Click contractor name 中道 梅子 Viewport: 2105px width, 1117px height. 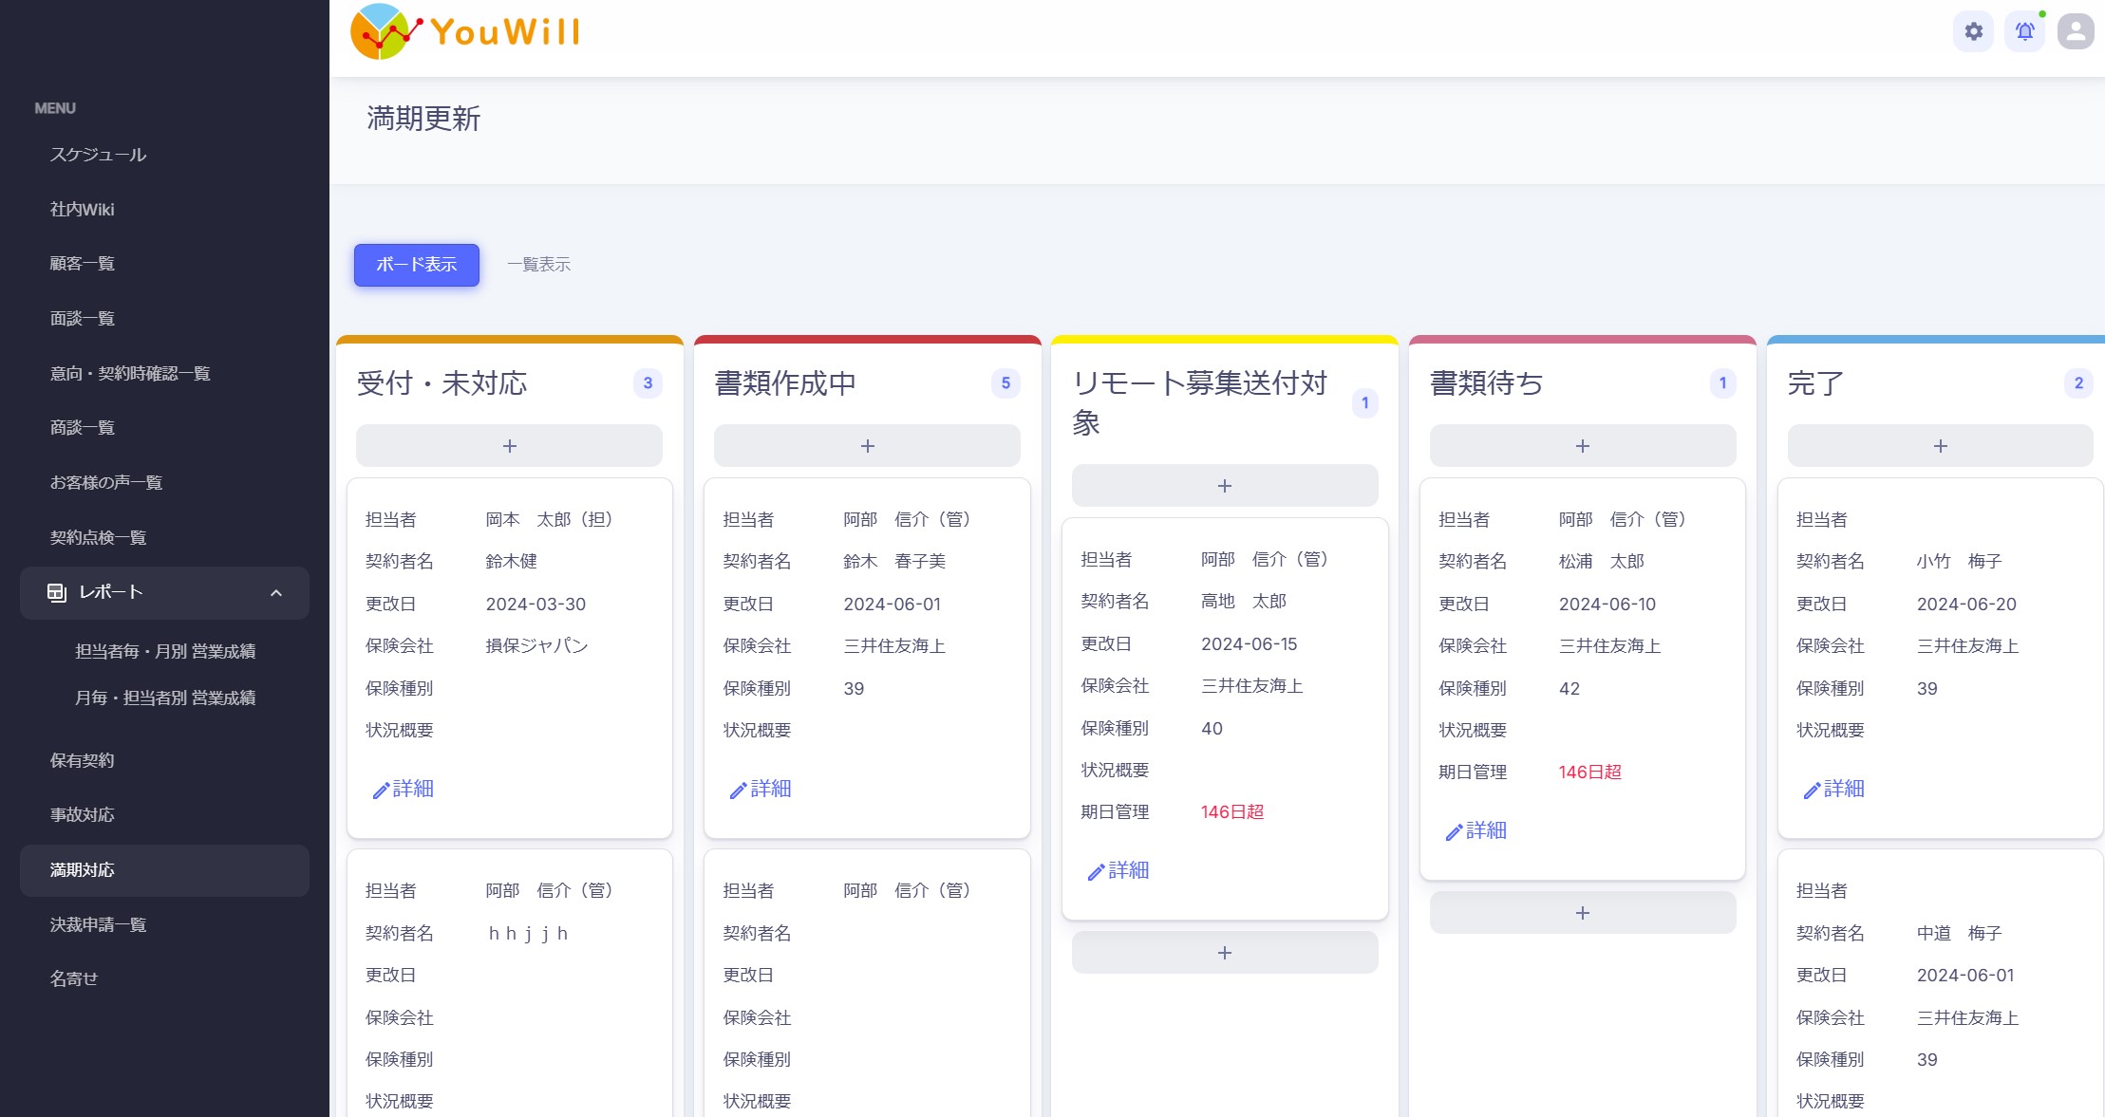click(1959, 933)
